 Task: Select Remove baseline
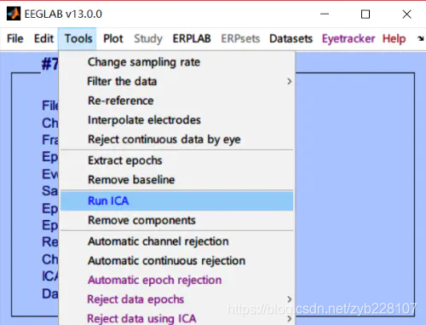coord(176,180)
